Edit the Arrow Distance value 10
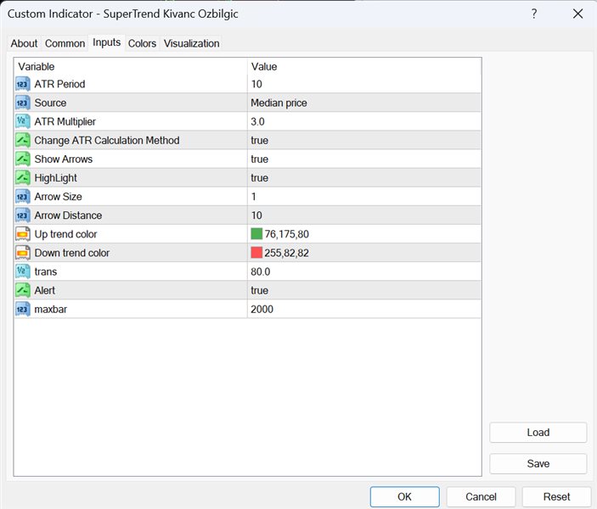Image resolution: width=597 pixels, height=509 pixels. (256, 215)
